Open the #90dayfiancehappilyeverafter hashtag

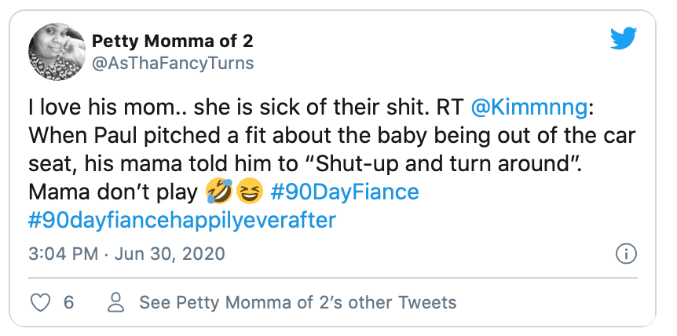182,221
